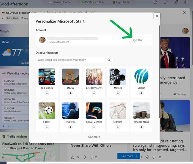Click the blue See more button
Screen dimensions: 193x164
click(129, 156)
